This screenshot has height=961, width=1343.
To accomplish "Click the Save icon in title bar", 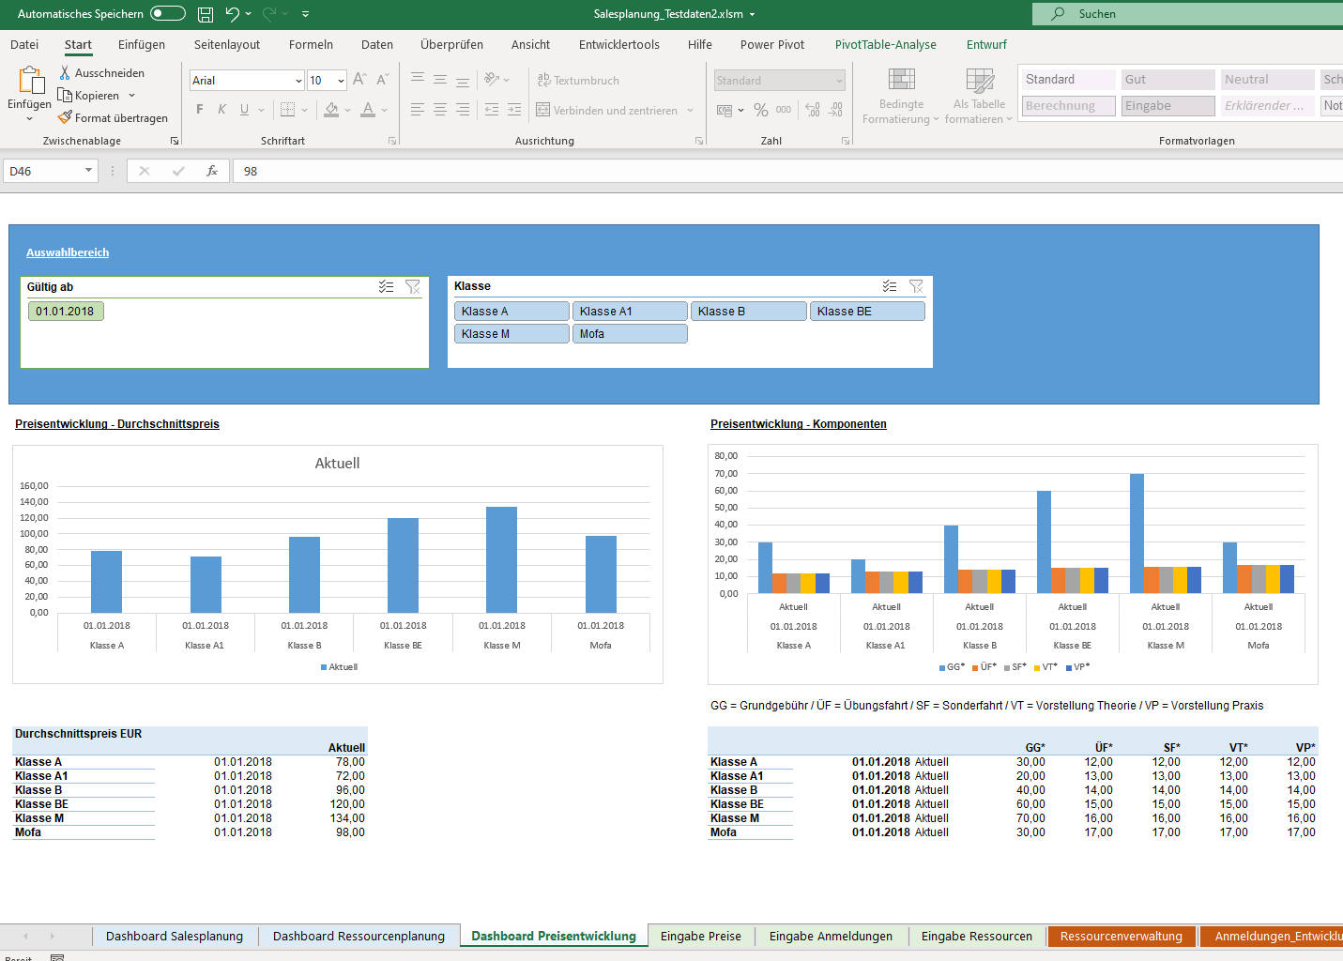I will [206, 14].
